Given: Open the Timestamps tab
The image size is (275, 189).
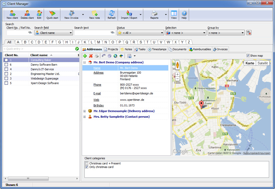Looking at the screenshot, I should click(157, 49).
